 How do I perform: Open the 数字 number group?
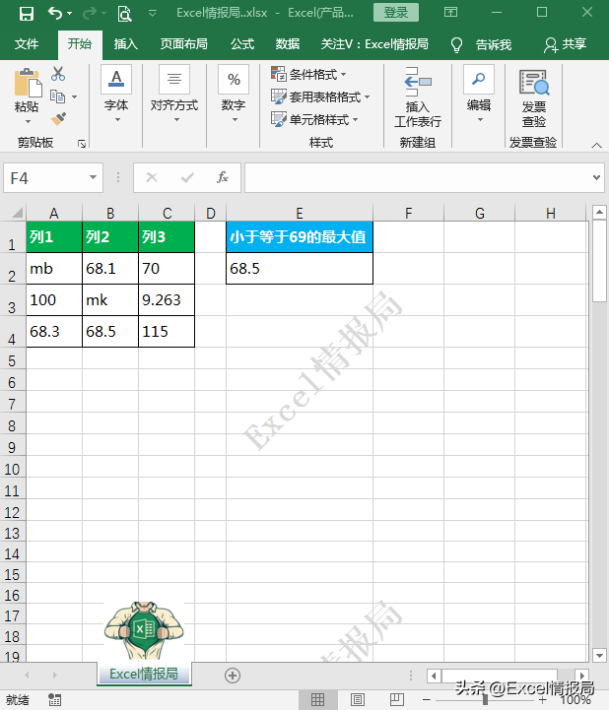pyautogui.click(x=234, y=95)
